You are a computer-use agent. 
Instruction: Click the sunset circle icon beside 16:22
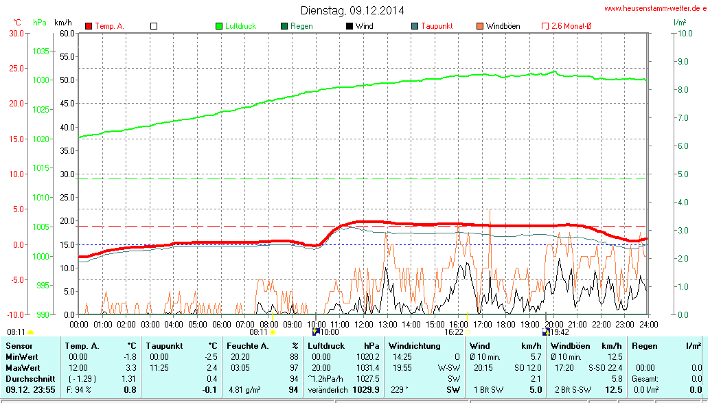(x=468, y=332)
